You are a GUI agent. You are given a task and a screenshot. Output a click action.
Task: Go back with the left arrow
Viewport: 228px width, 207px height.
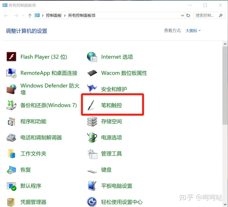click(x=6, y=15)
